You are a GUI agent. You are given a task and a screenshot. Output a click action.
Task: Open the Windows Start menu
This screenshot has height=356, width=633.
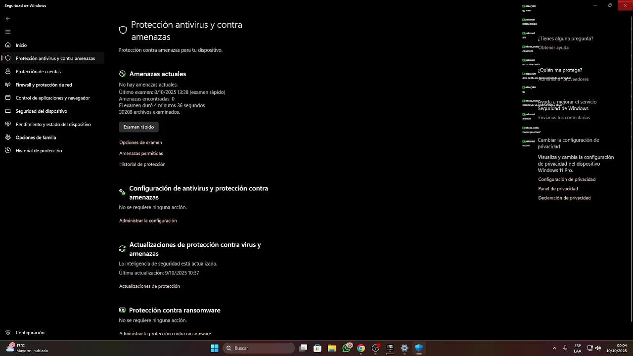pos(214,348)
